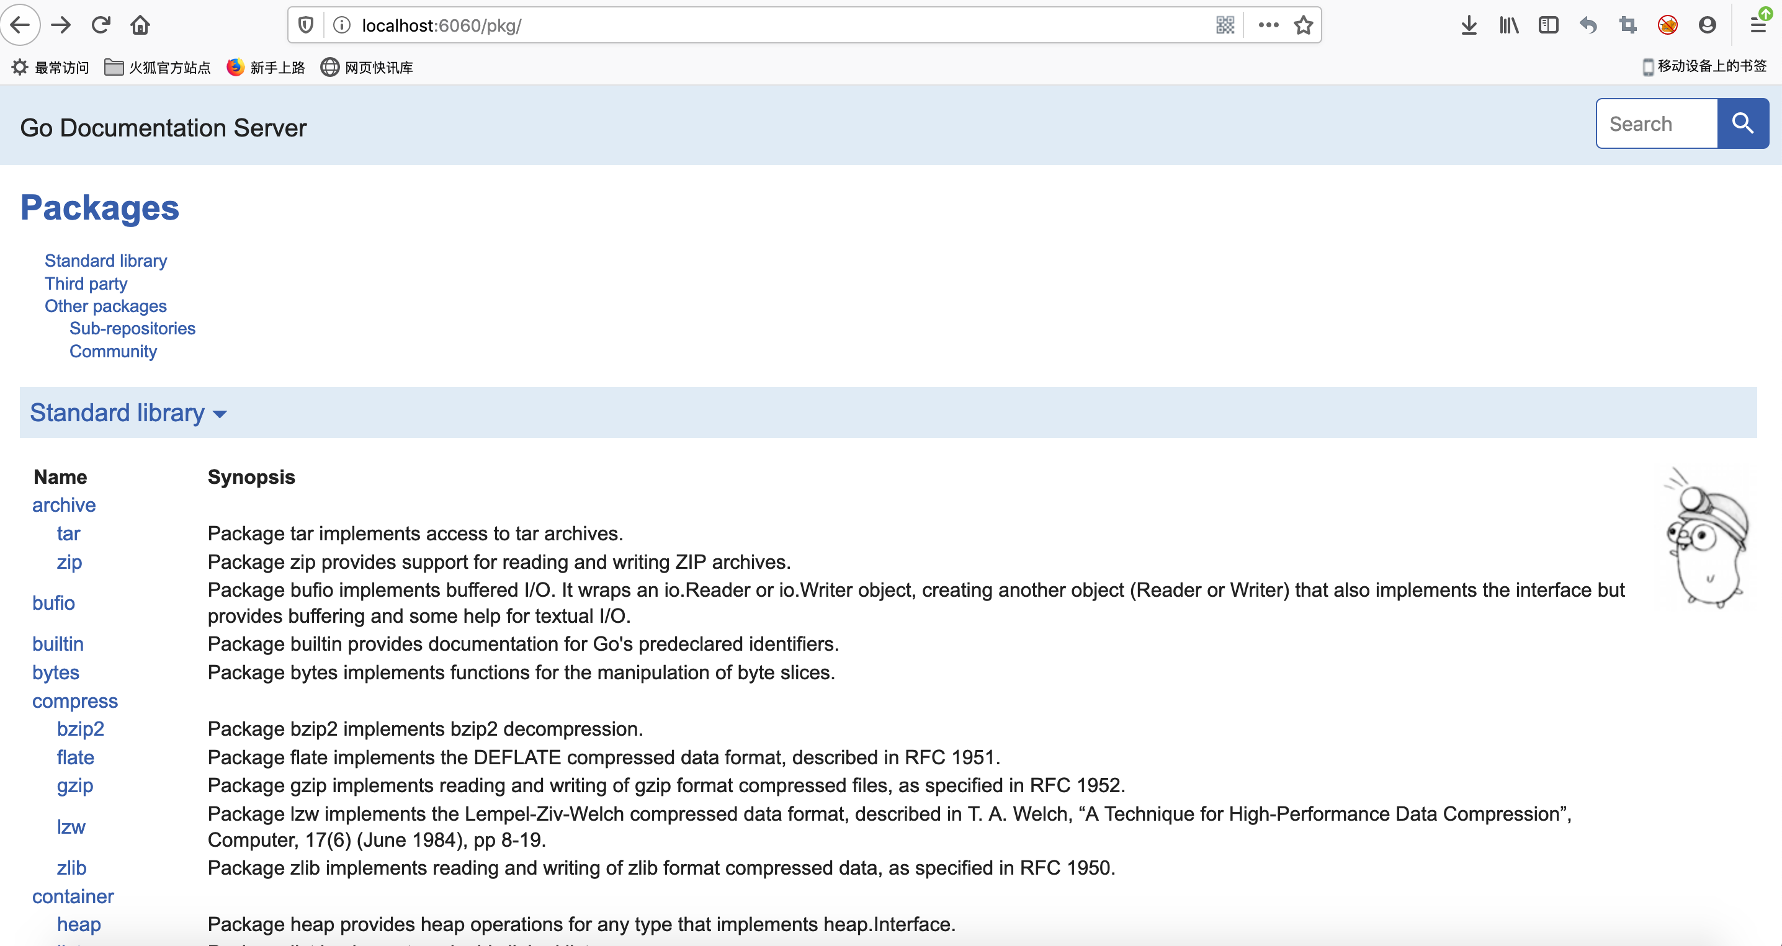1782x946 pixels.
Task: Open the 火狐官方站点 bookmark folder
Action: pyautogui.click(x=157, y=67)
